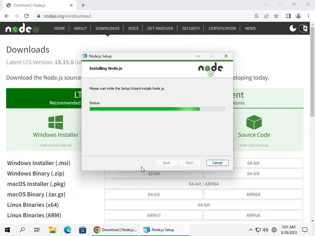Open the ABOUT navigation item
The image size is (315, 236).
point(80,28)
